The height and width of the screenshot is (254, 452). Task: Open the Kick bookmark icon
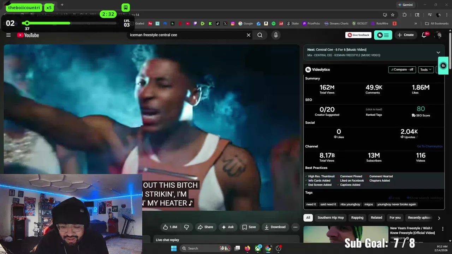coord(210,24)
